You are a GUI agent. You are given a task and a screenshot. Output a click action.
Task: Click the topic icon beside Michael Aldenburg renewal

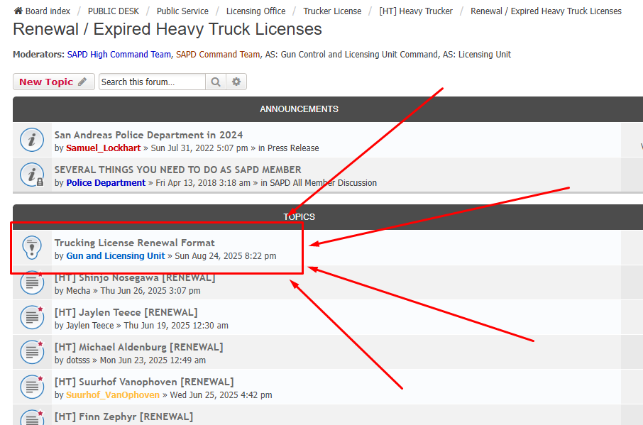tap(32, 352)
